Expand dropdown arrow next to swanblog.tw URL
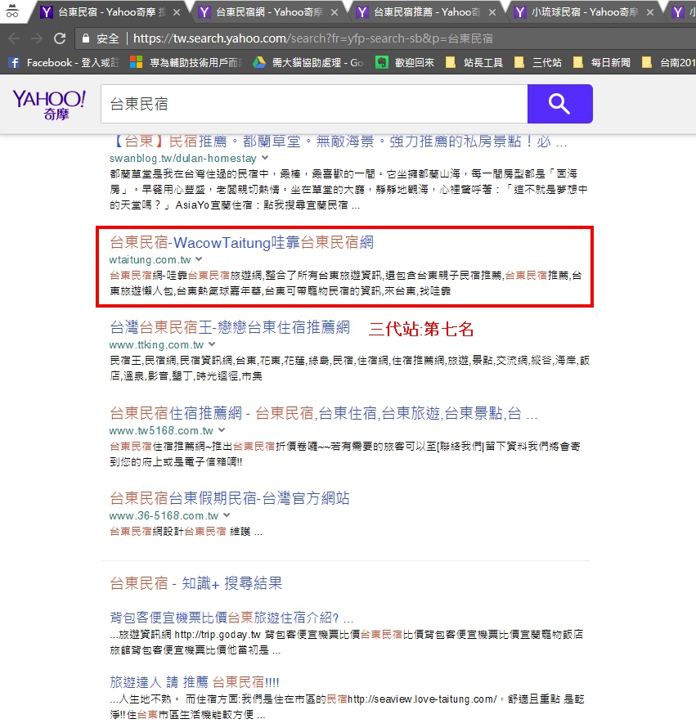The width and height of the screenshot is (696, 728). click(265, 158)
